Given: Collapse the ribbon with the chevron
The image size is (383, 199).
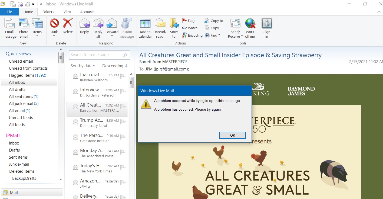Looking at the screenshot, I should click(379, 12).
